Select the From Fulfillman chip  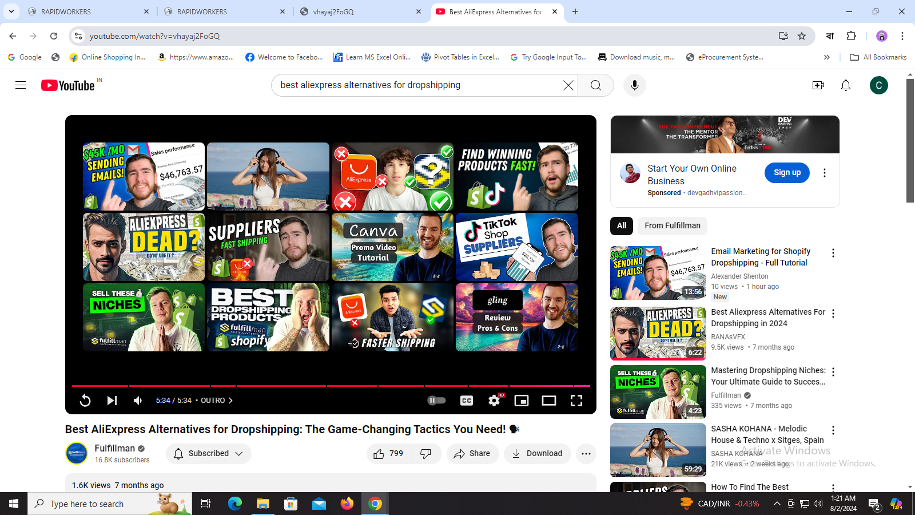[x=673, y=225]
